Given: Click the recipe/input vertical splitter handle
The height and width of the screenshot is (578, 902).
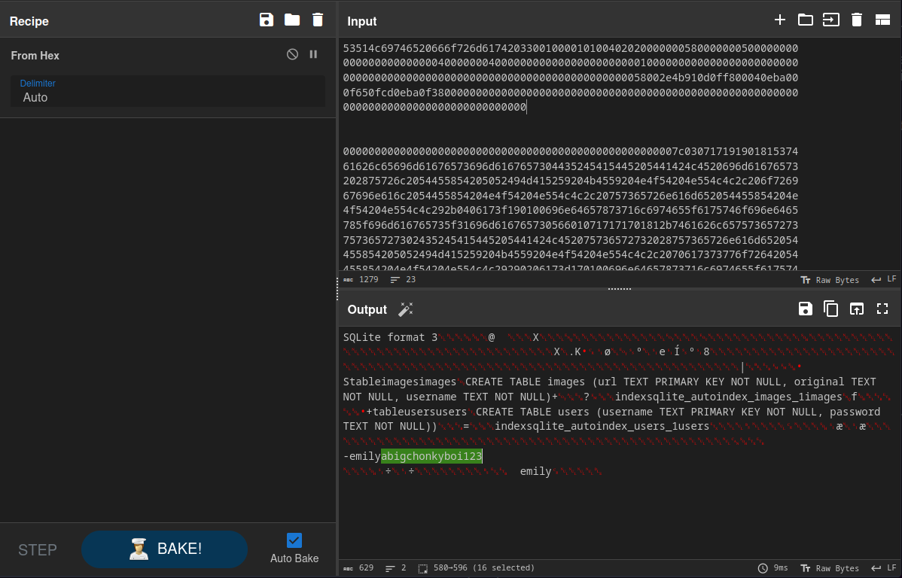Looking at the screenshot, I should tap(337, 289).
